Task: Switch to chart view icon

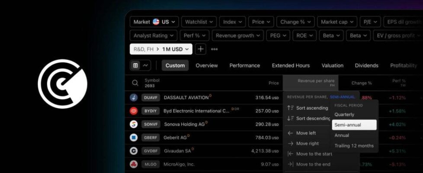Action: [x=145, y=65]
